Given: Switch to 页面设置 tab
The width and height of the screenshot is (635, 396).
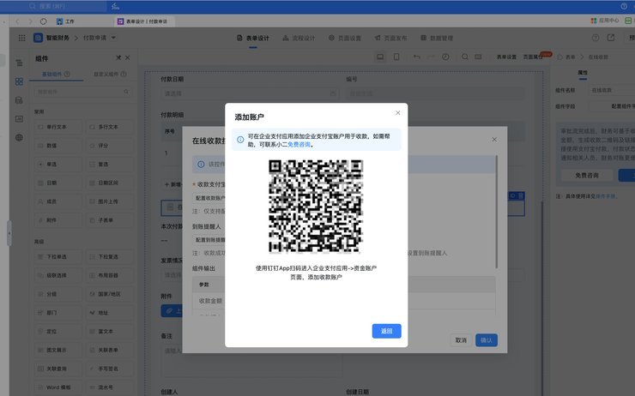Looking at the screenshot, I should (345, 38).
